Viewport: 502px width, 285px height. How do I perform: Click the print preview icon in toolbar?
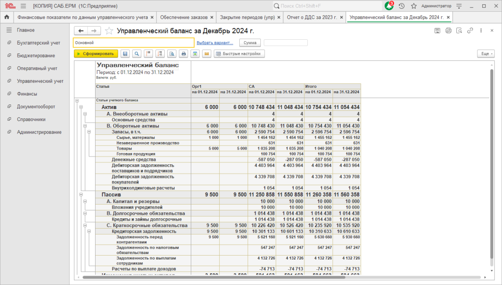point(172,54)
